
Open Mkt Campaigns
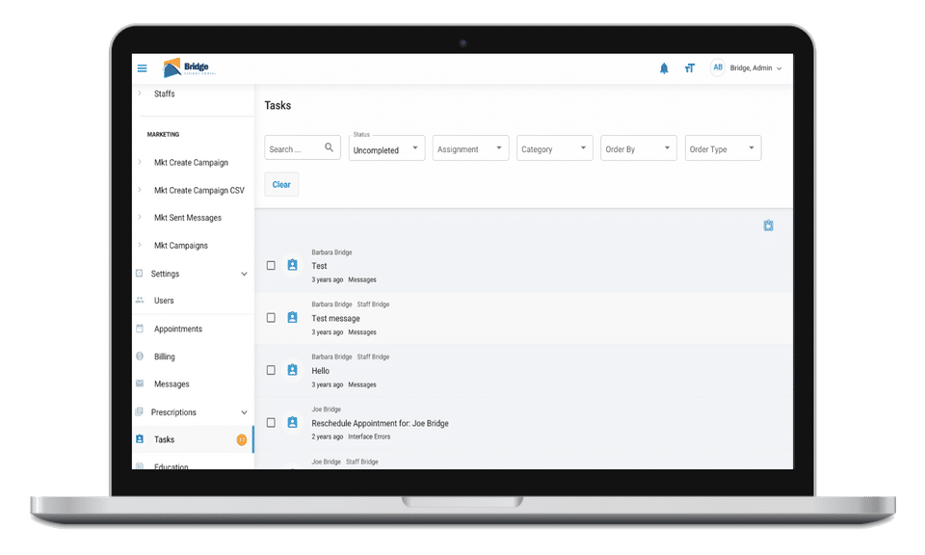[180, 246]
